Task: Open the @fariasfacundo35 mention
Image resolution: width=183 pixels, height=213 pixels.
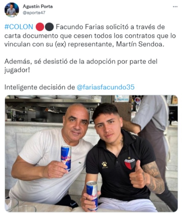Action: pyautogui.click(x=106, y=87)
